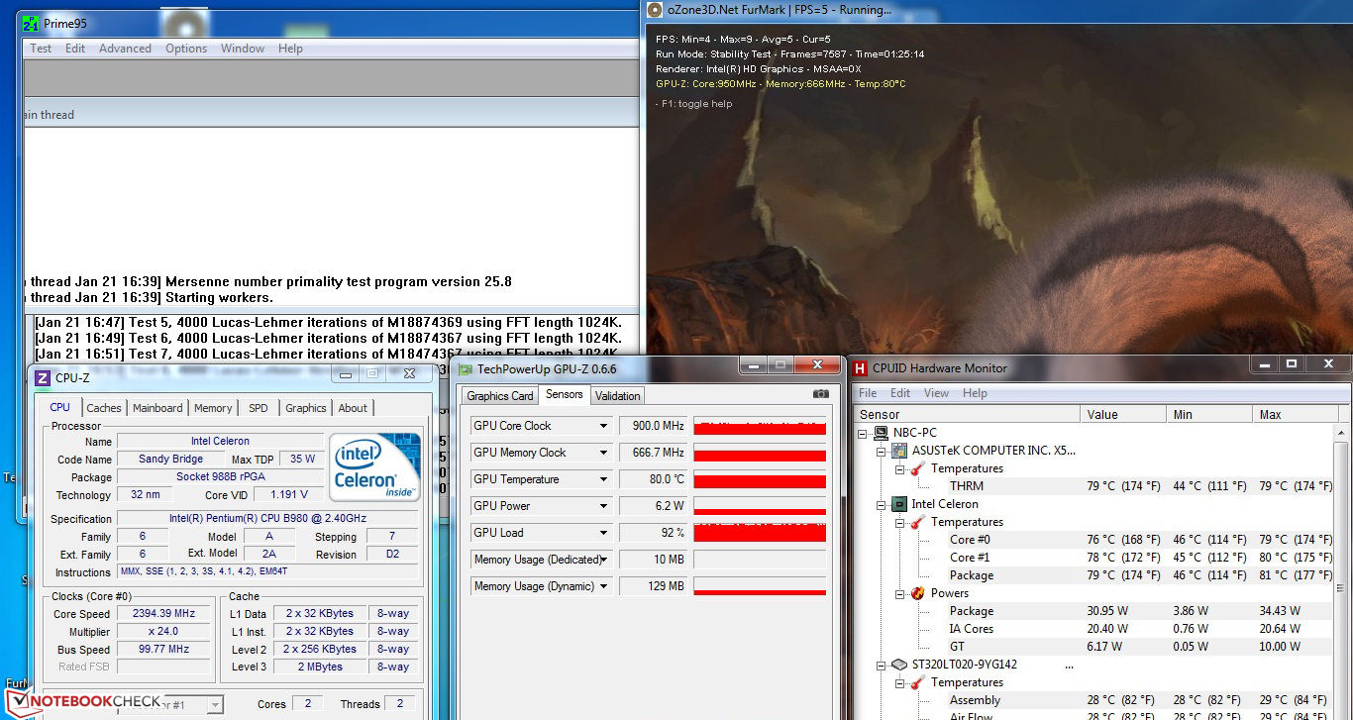The height and width of the screenshot is (720, 1353).
Task: Click thermometer icon beside ASUSTeK Temperatures
Action: 917,468
